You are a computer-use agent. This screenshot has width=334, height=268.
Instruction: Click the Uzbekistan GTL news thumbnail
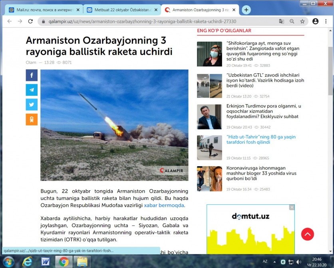tap(209, 86)
